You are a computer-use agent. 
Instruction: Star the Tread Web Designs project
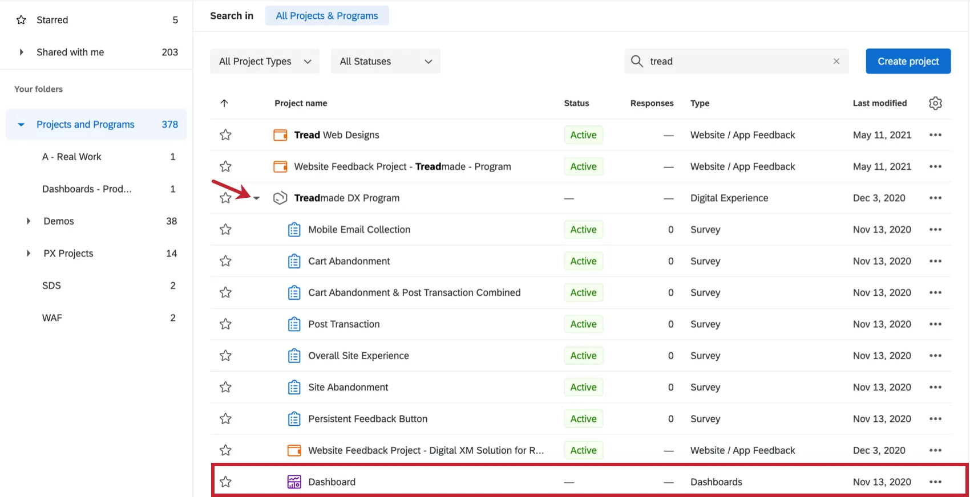(x=225, y=135)
